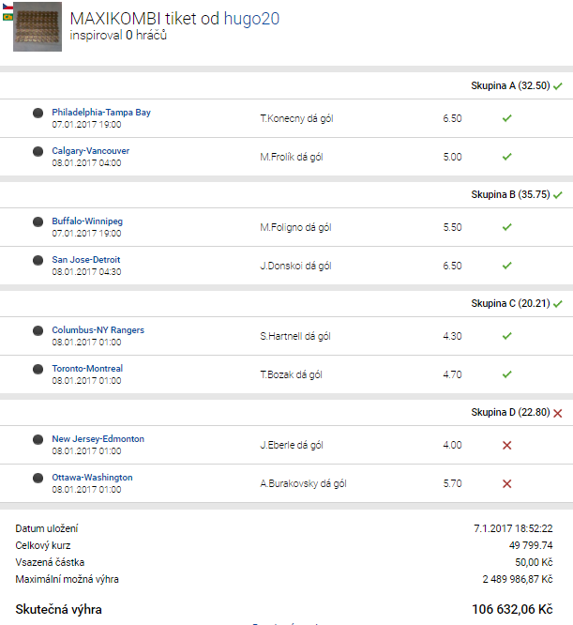Click red cross next to Skupina D
The width and height of the screenshot is (573, 625).
(x=557, y=413)
